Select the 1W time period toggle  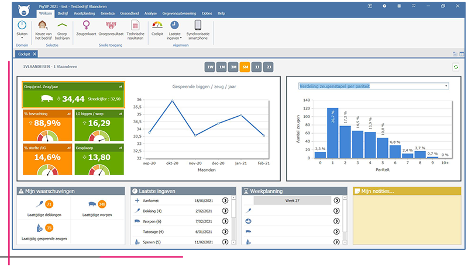209,67
